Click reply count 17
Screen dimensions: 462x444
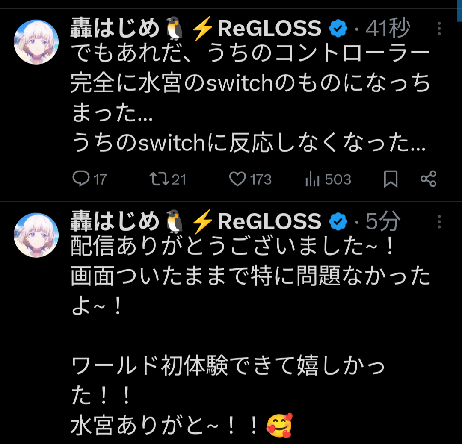coord(100,179)
